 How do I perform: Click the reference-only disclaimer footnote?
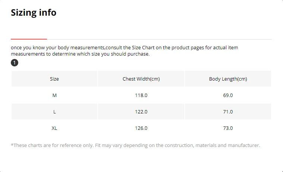(x=135, y=145)
